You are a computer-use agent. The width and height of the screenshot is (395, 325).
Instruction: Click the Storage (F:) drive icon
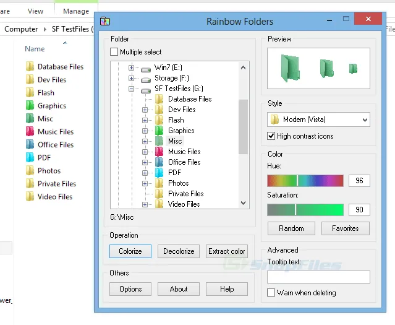coord(146,79)
